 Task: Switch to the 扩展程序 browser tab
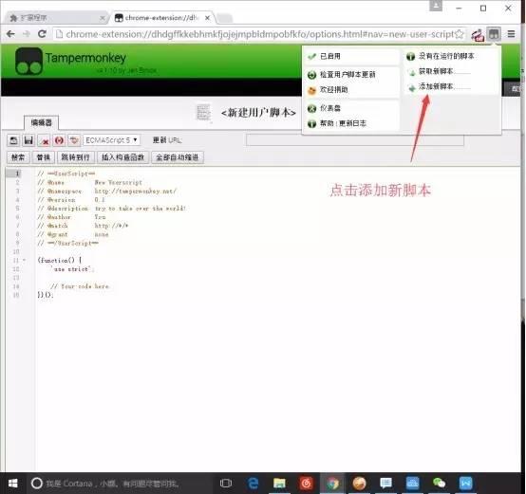tap(57, 18)
